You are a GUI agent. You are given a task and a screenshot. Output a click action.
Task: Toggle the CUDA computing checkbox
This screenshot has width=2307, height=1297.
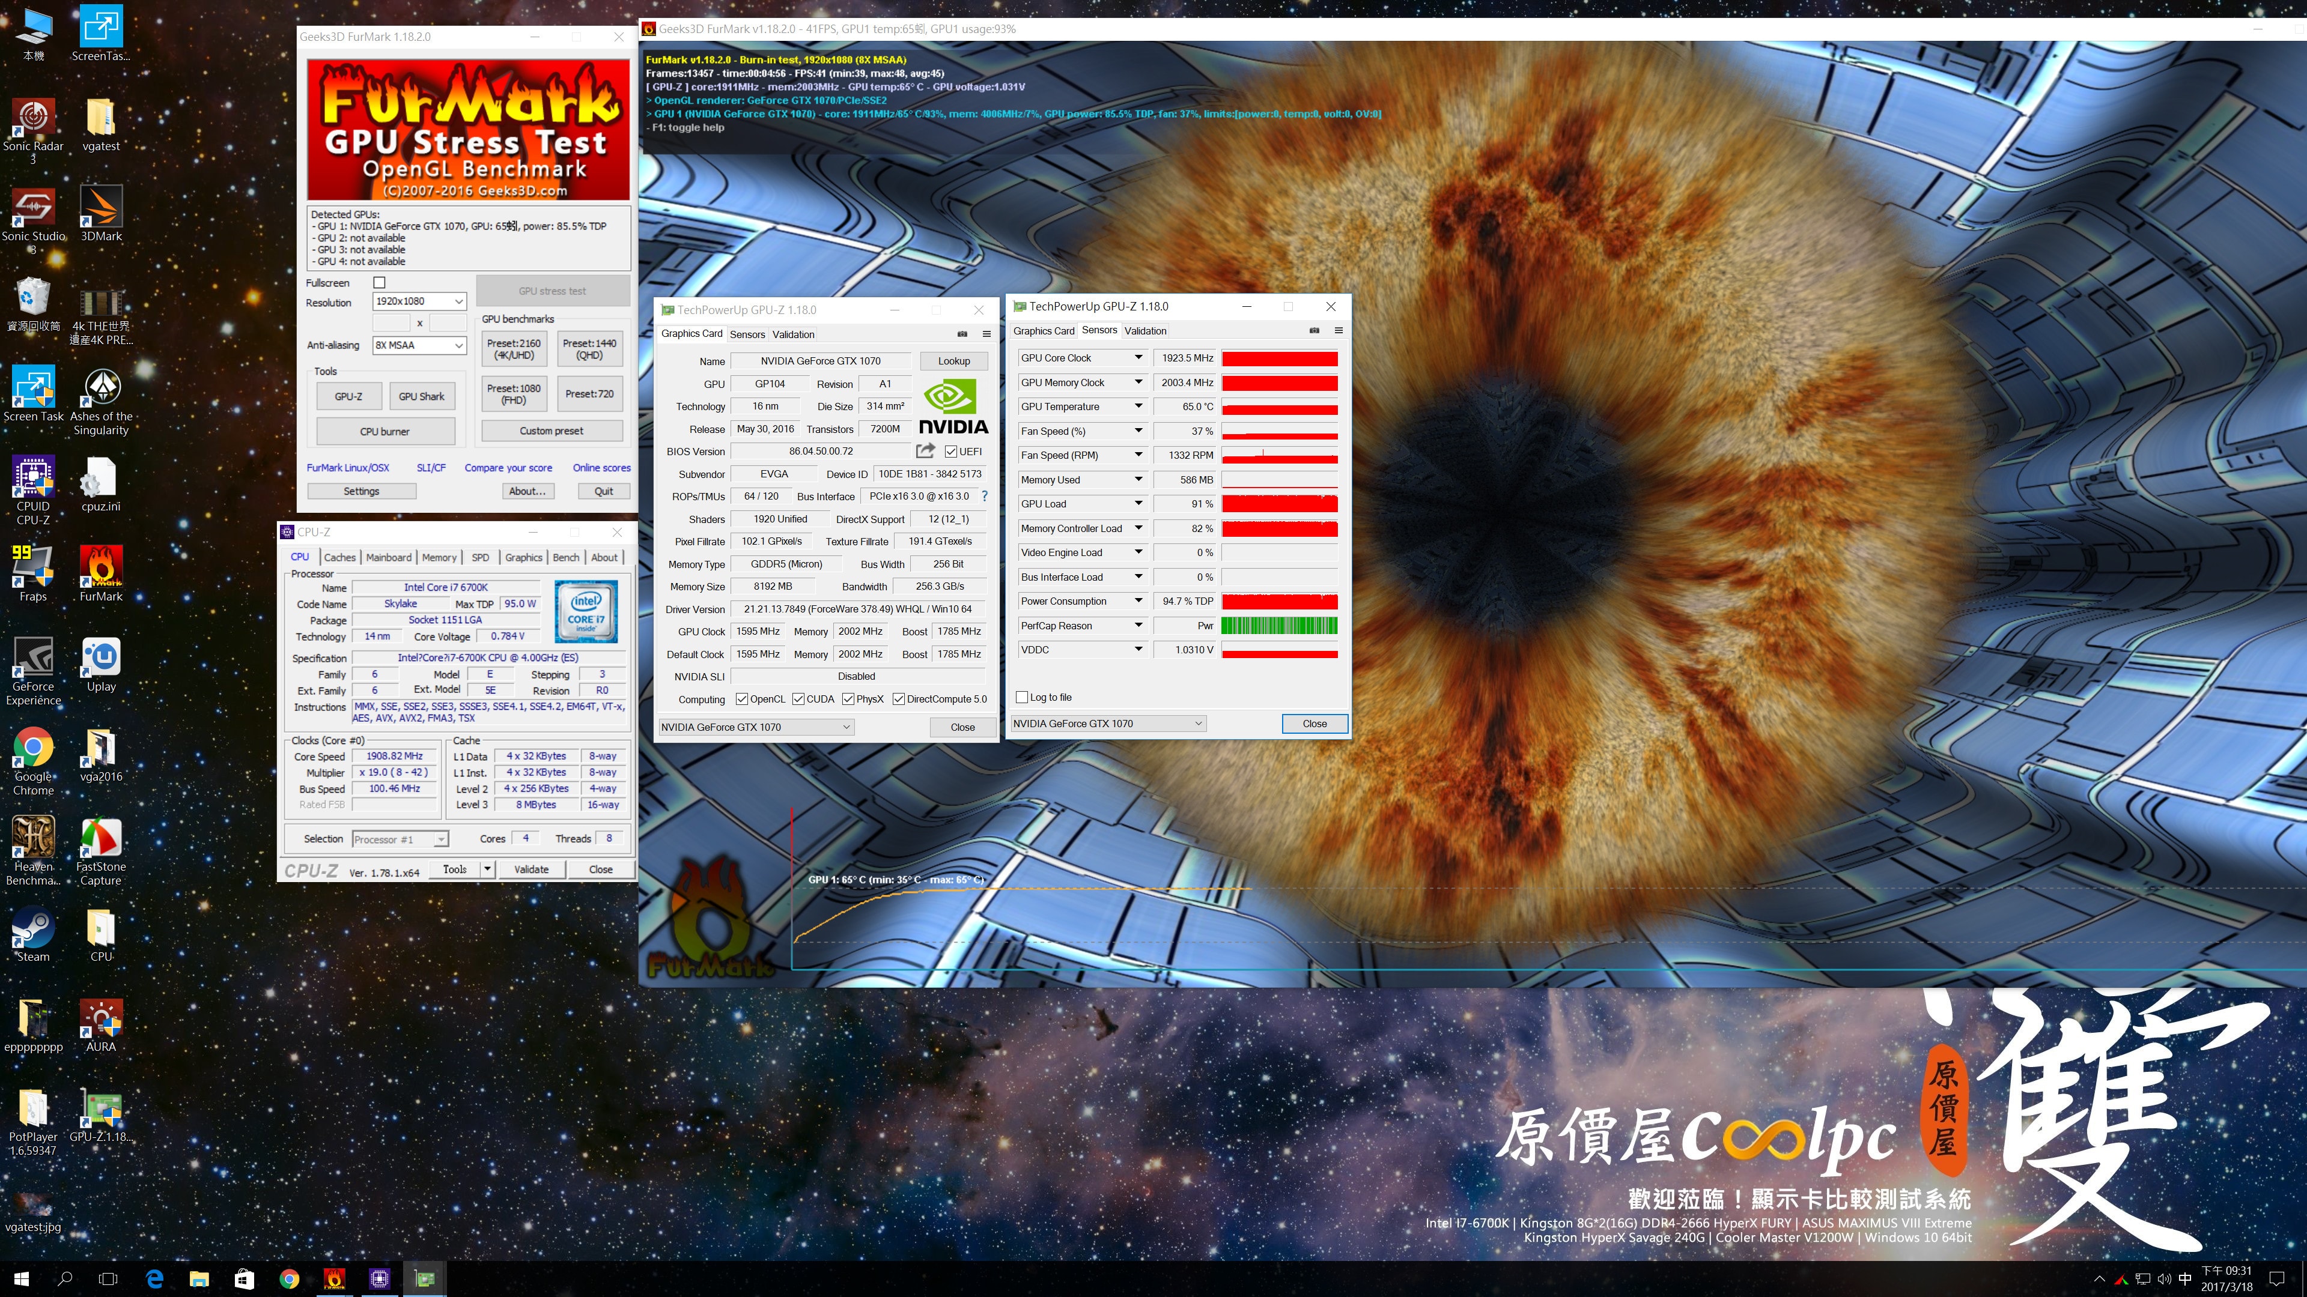pos(797,699)
